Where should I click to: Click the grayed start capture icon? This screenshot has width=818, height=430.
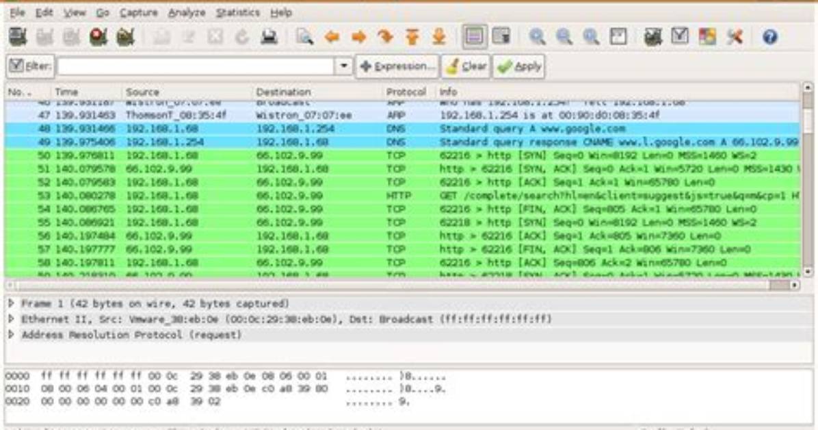point(71,36)
